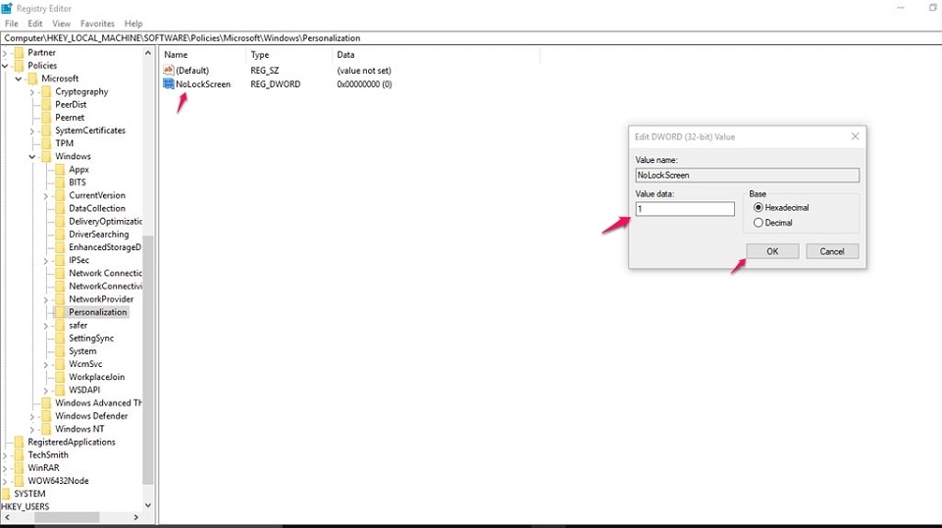
Task: Confirm the DWORD edit with OK
Action: (772, 251)
